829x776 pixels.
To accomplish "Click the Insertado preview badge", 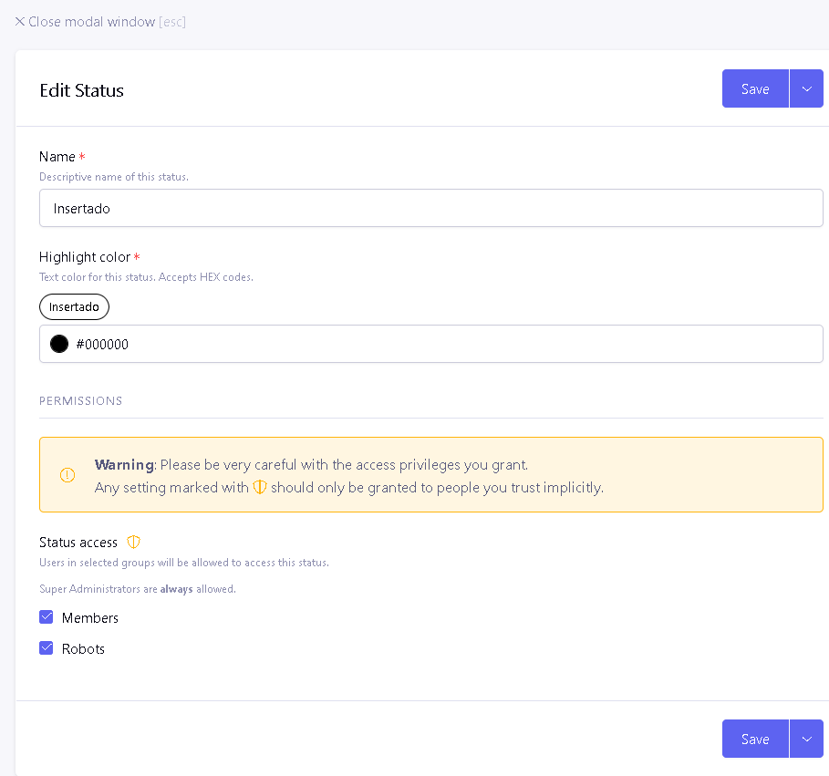I will [74, 307].
